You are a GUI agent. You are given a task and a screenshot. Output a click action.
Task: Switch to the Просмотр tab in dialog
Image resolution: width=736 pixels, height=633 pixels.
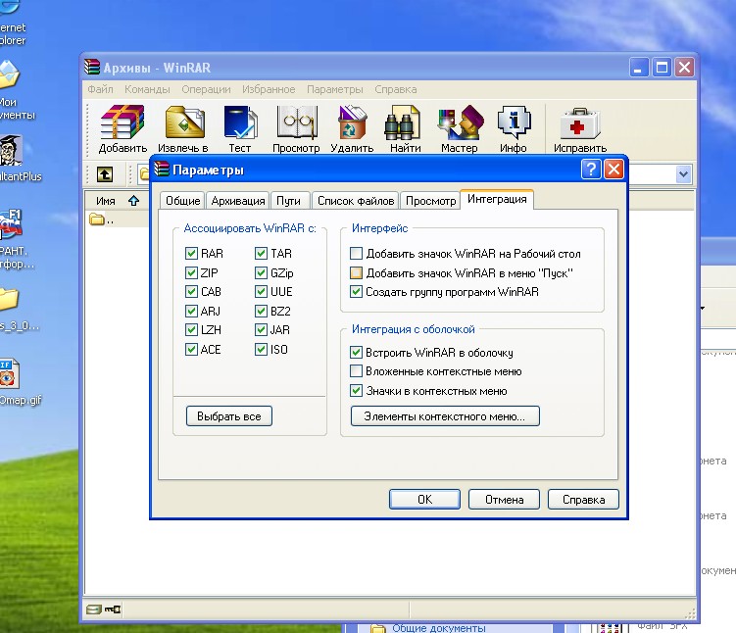(x=430, y=201)
